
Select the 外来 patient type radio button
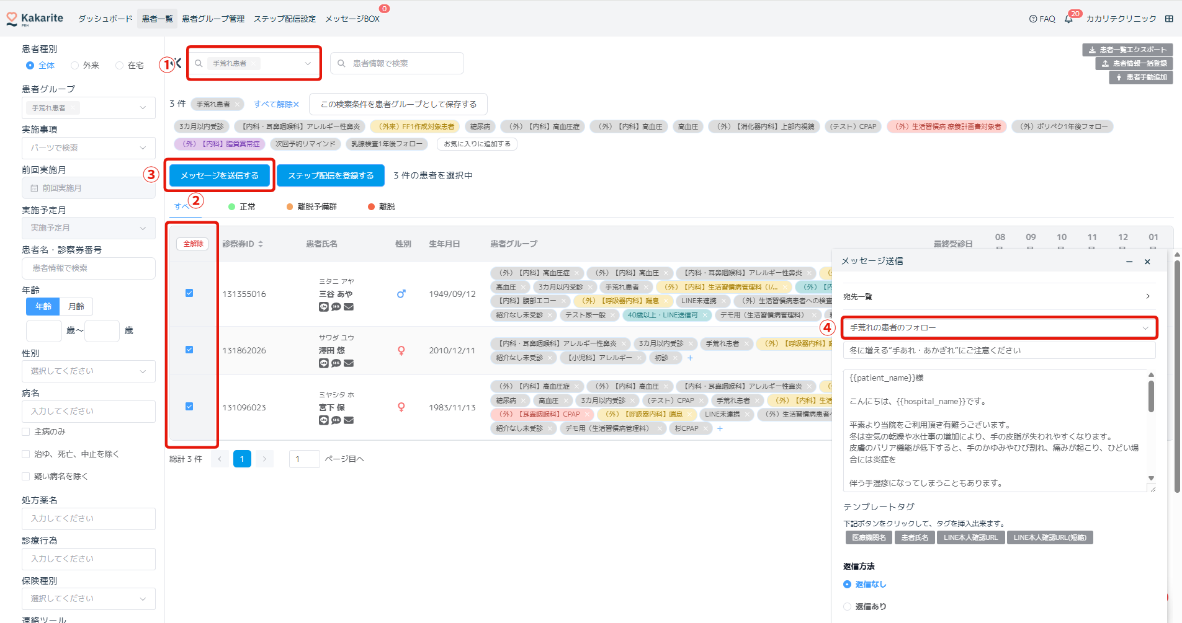pyautogui.click(x=75, y=66)
